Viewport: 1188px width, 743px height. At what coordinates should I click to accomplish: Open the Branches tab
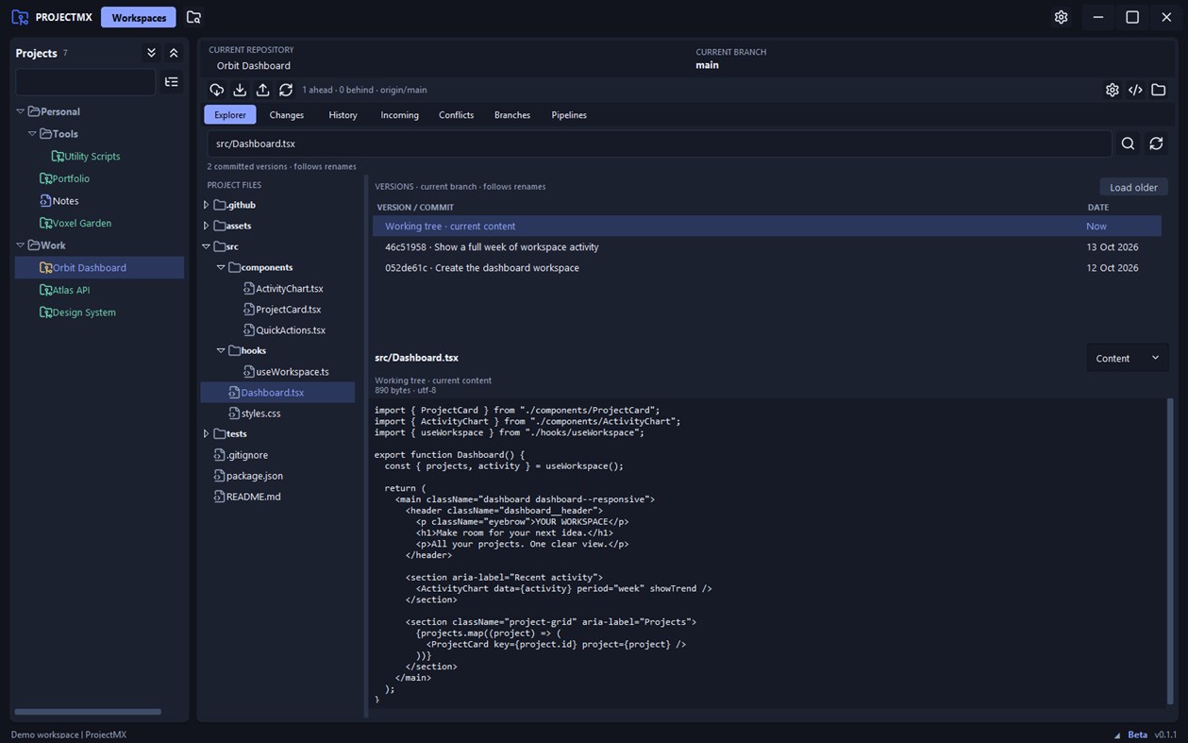(512, 115)
